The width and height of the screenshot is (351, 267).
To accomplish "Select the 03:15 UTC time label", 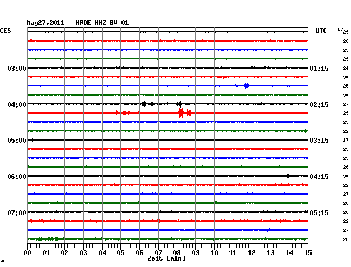I will point(319,141).
